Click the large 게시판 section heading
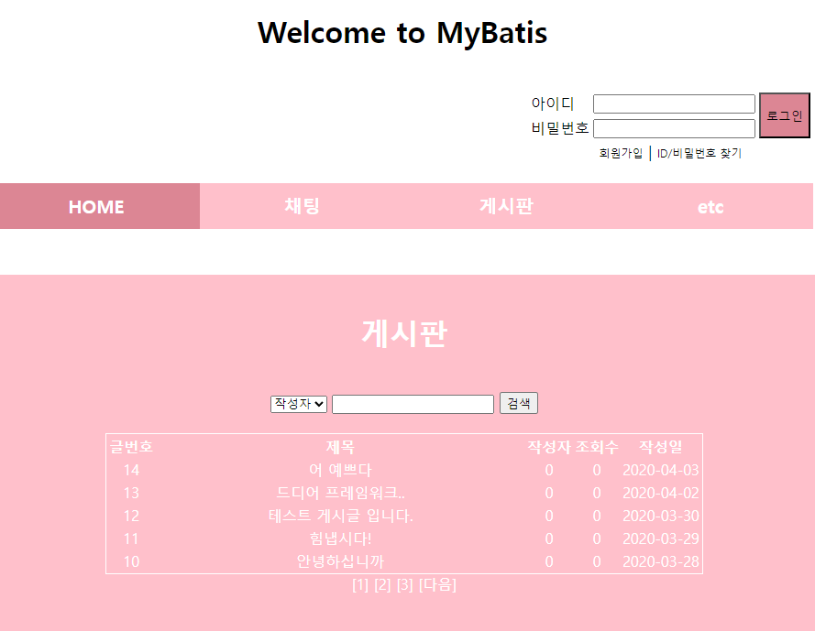This screenshot has width=815, height=631. pos(404,333)
